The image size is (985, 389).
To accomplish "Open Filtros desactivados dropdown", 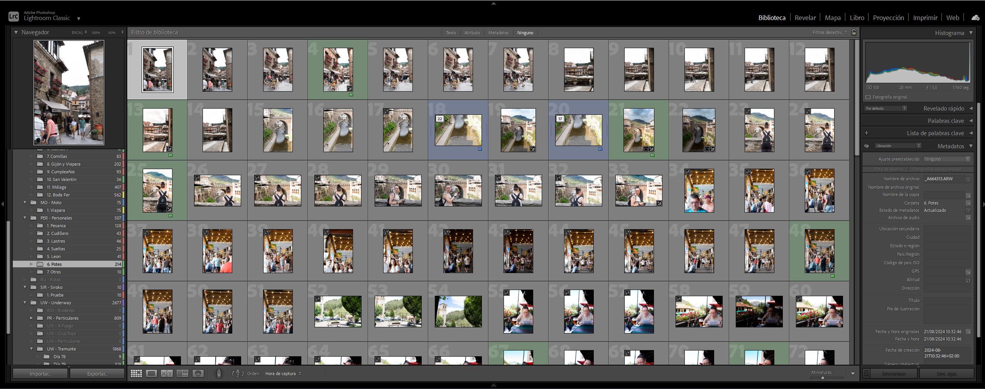I will pyautogui.click(x=830, y=32).
